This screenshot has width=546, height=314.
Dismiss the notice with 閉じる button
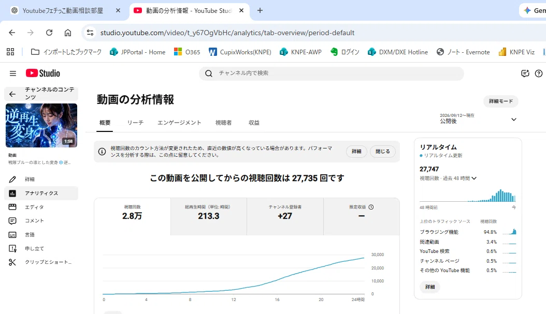pos(383,151)
